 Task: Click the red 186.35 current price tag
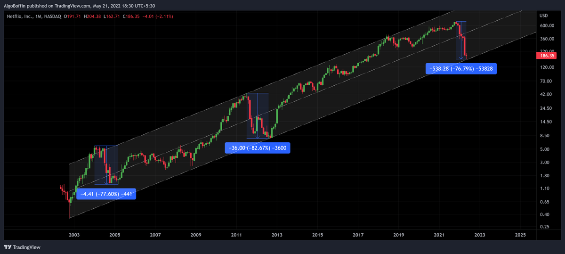point(546,56)
